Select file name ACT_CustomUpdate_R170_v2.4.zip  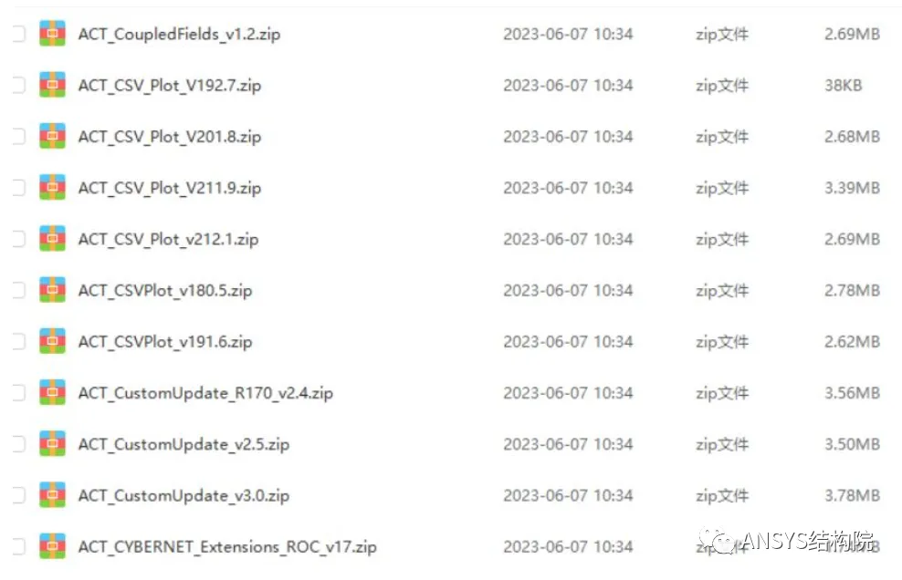coord(205,393)
